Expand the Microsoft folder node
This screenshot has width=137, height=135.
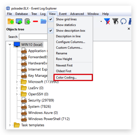[x=17, y=82]
